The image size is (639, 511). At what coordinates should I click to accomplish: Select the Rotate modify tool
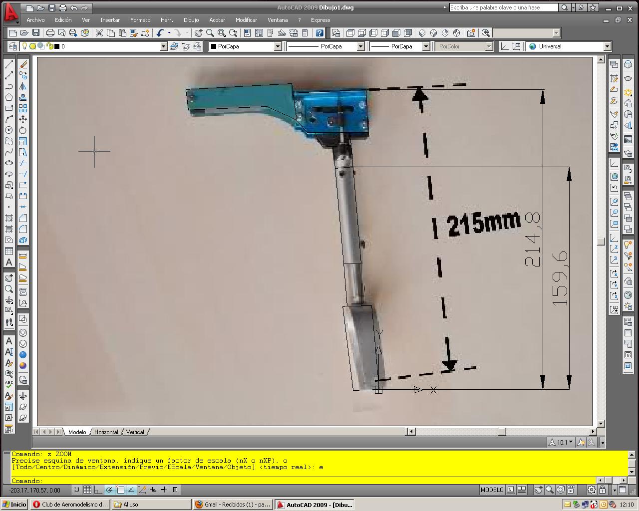23,130
